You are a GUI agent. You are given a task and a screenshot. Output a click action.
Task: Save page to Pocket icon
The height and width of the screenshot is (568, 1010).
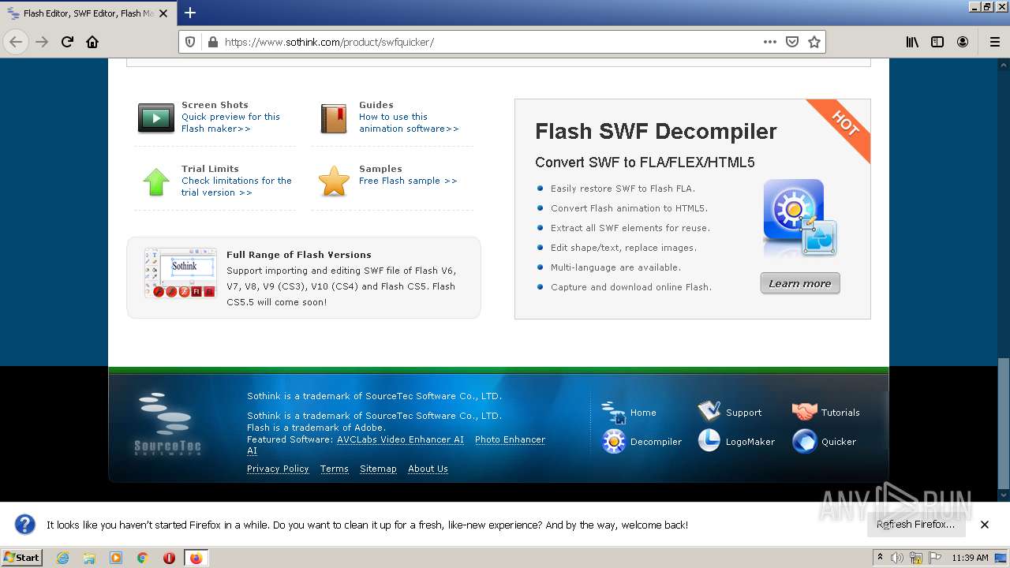tap(792, 42)
